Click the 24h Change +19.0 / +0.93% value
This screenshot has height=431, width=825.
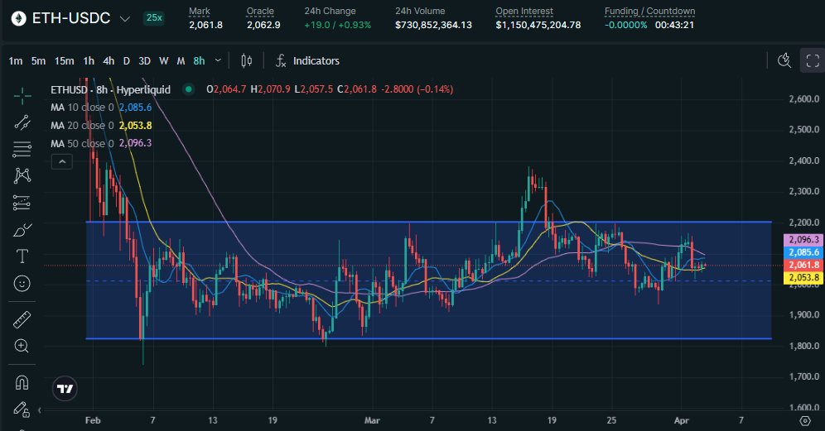point(337,25)
